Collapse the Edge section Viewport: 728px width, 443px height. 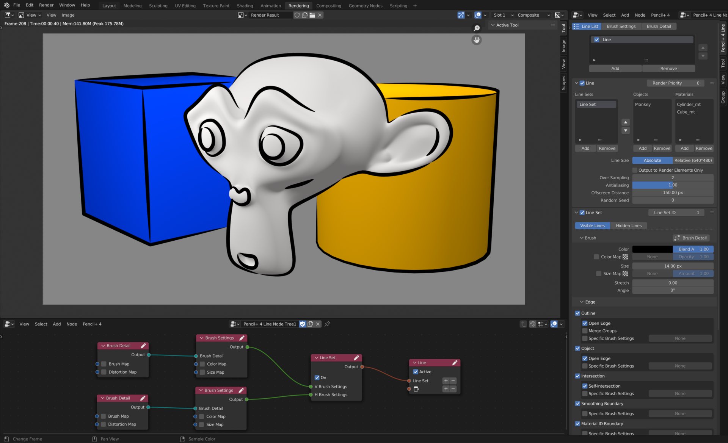tap(582, 302)
